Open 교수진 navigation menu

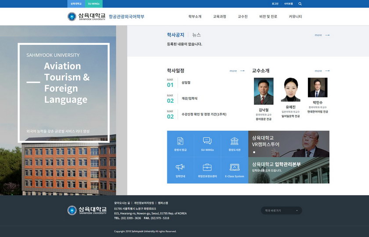tap(242, 17)
